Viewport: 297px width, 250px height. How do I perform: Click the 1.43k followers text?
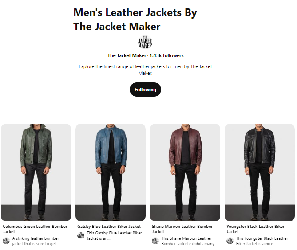(166, 55)
